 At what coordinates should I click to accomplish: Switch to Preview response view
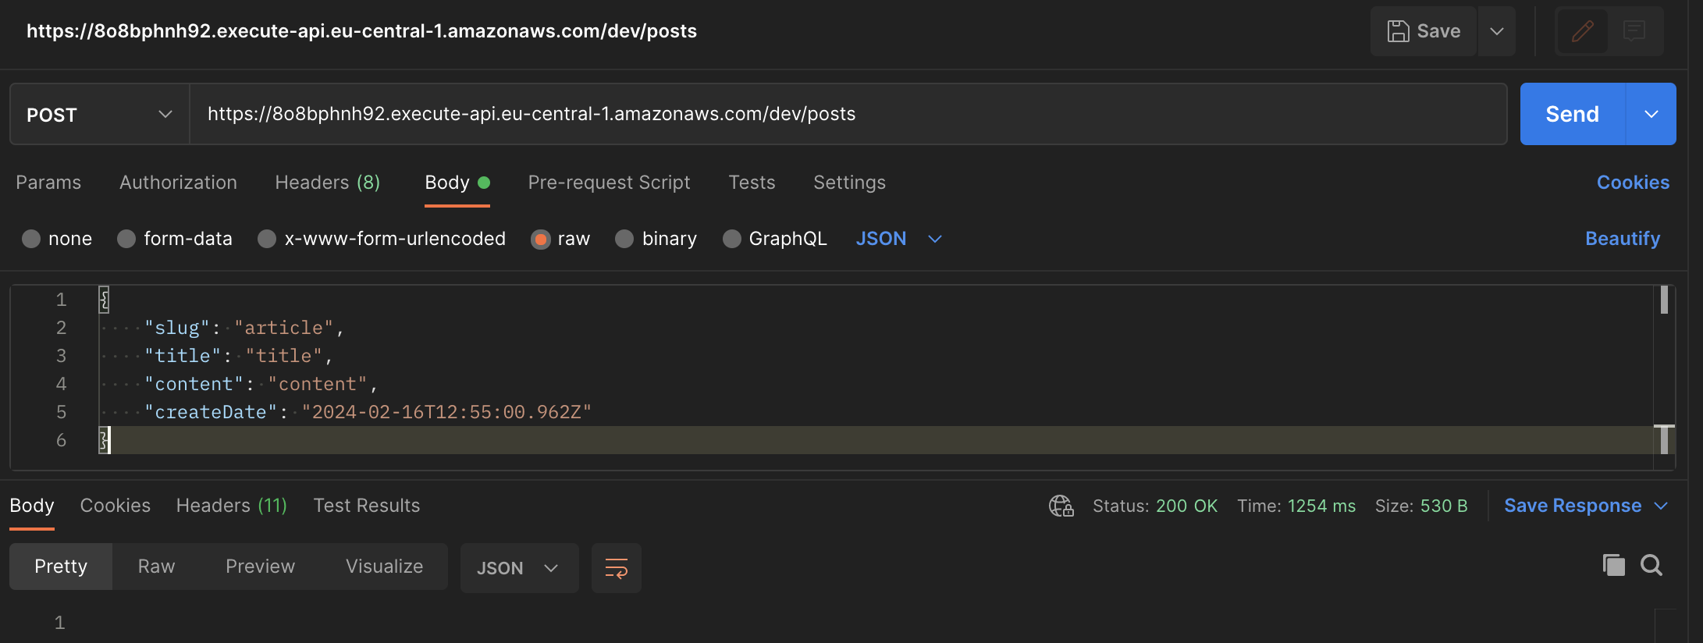point(261,567)
